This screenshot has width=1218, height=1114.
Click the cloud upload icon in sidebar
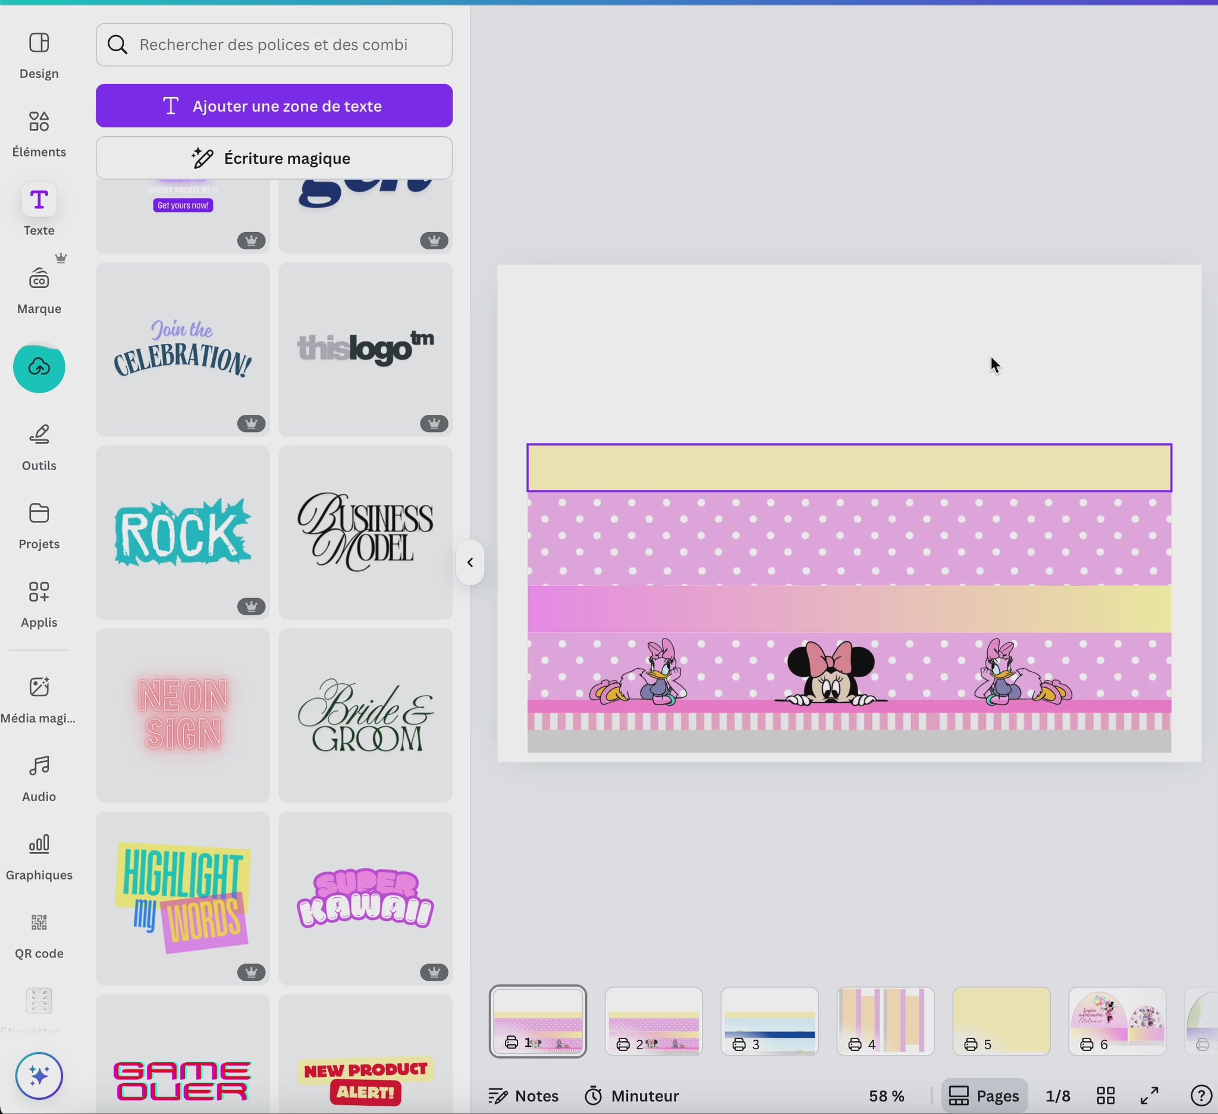[x=39, y=367]
